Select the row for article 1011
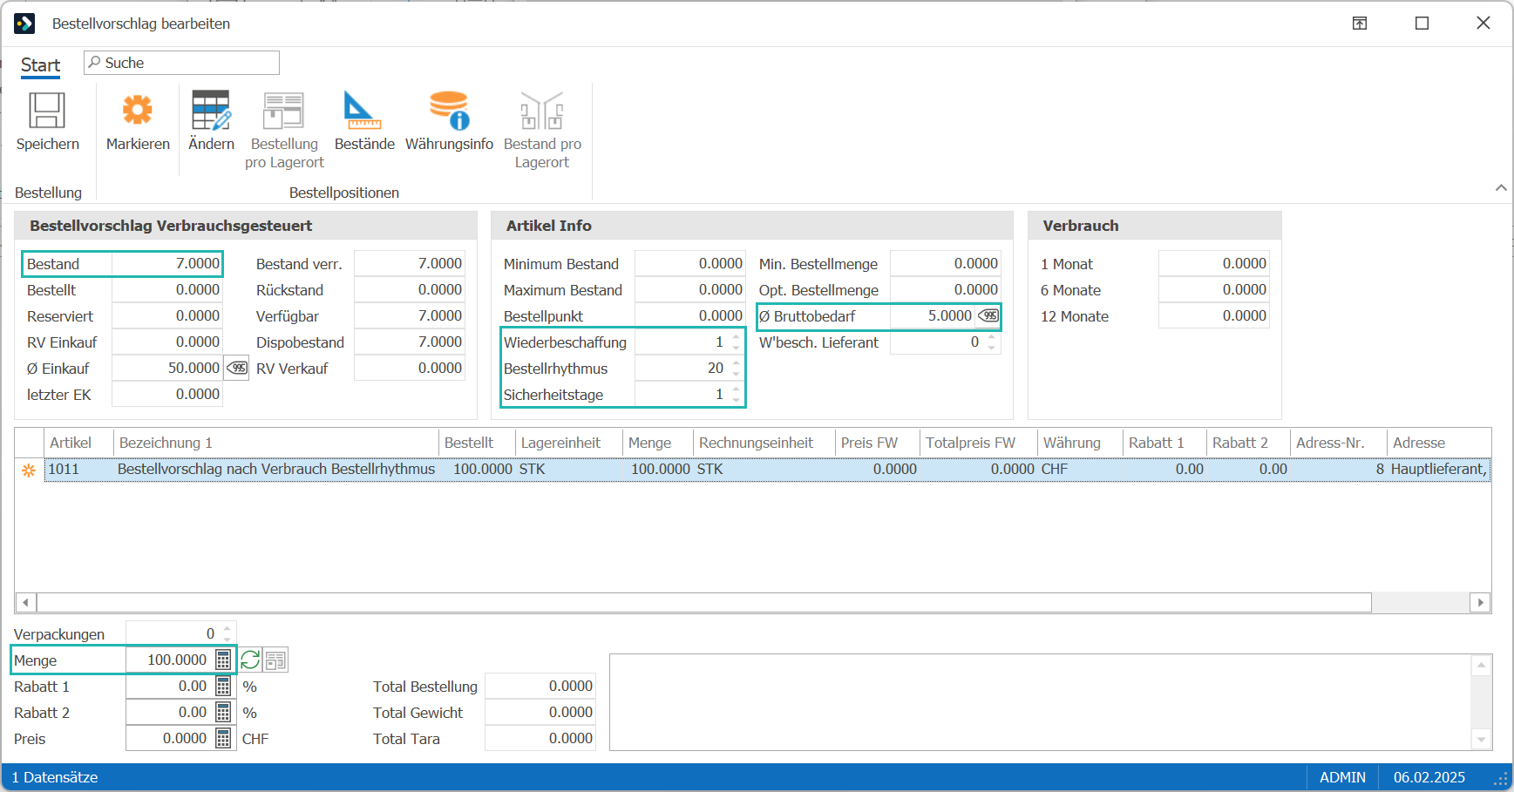The height and width of the screenshot is (792, 1514). click(767, 469)
